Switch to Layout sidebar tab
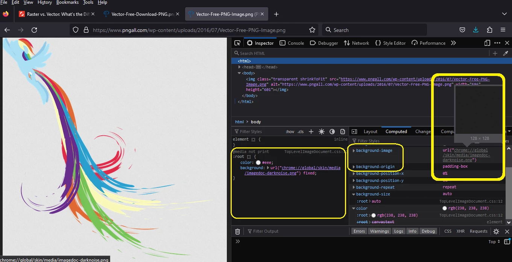Viewport: 512px width, 262px height. 370,132
